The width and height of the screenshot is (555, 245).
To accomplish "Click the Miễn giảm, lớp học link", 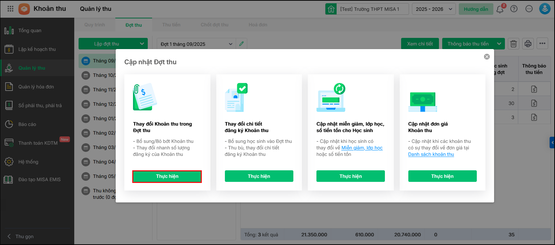I will click(362, 148).
